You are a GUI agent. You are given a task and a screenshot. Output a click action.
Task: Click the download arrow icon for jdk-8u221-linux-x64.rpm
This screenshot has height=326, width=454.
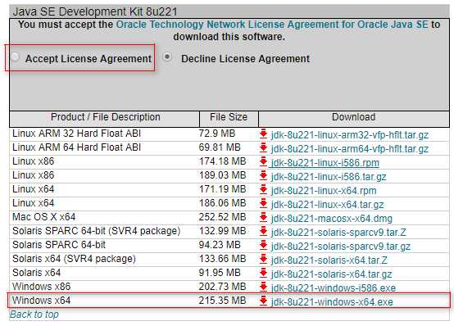tap(263, 189)
